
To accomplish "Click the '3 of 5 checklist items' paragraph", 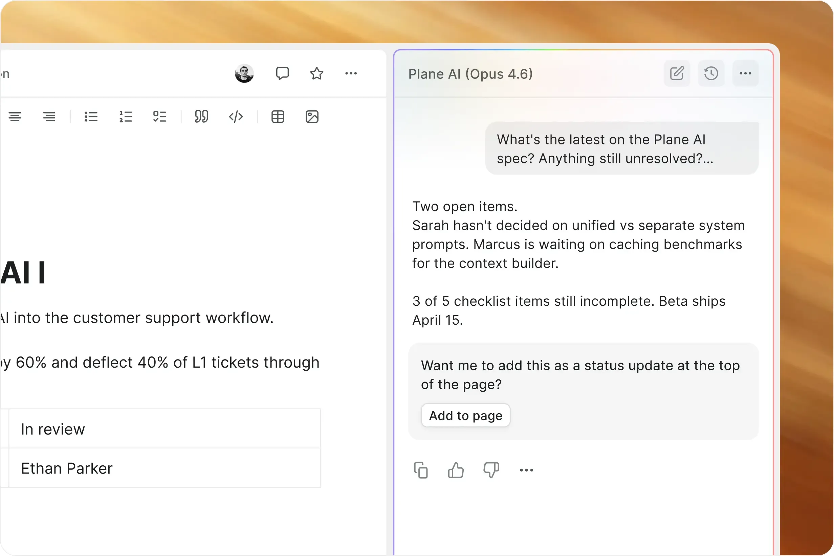I will [569, 310].
